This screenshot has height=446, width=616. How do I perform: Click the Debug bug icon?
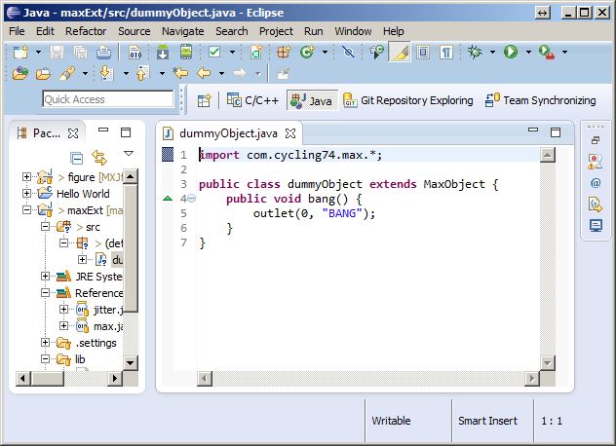coord(476,52)
